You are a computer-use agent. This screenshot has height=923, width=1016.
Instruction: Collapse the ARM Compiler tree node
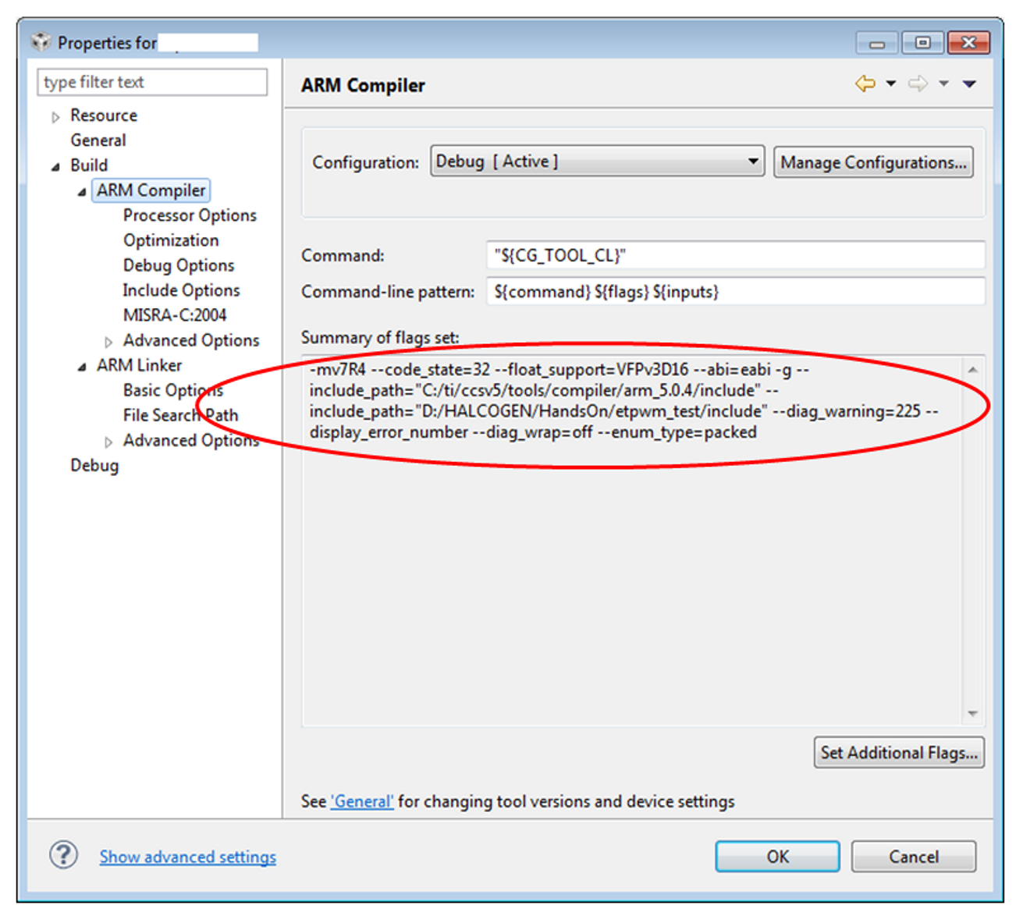pyautogui.click(x=81, y=190)
